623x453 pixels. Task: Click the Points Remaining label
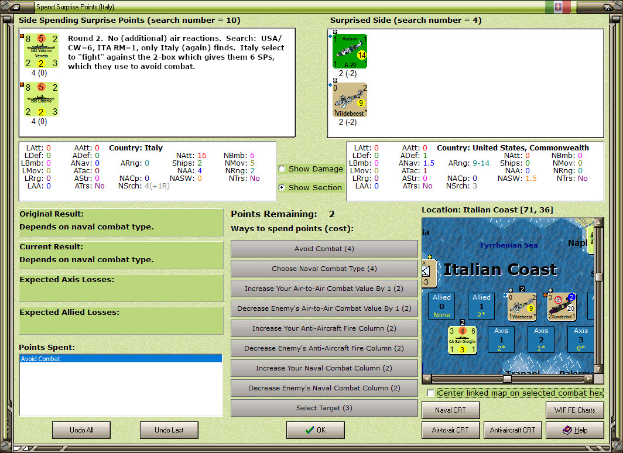coord(274,214)
